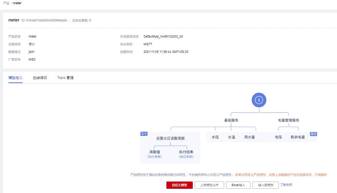The image size is (337, 193).
Task: Click the (响应参数) label under 执行结果
Action: coord(186,157)
